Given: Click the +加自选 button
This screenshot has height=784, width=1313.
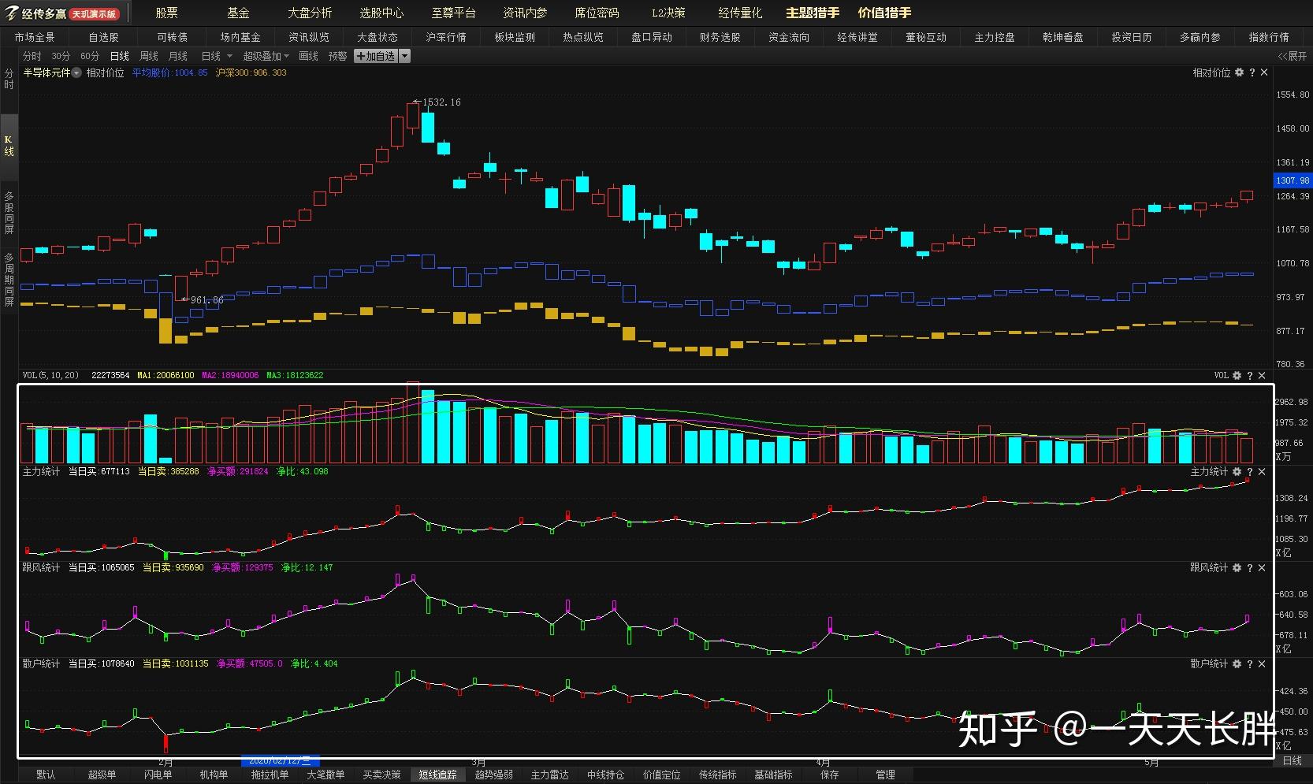Looking at the screenshot, I should pyautogui.click(x=376, y=56).
